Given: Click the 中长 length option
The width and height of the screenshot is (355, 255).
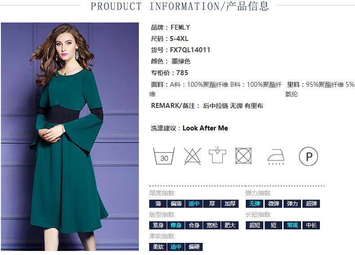Looking at the screenshot, I should point(311,225).
